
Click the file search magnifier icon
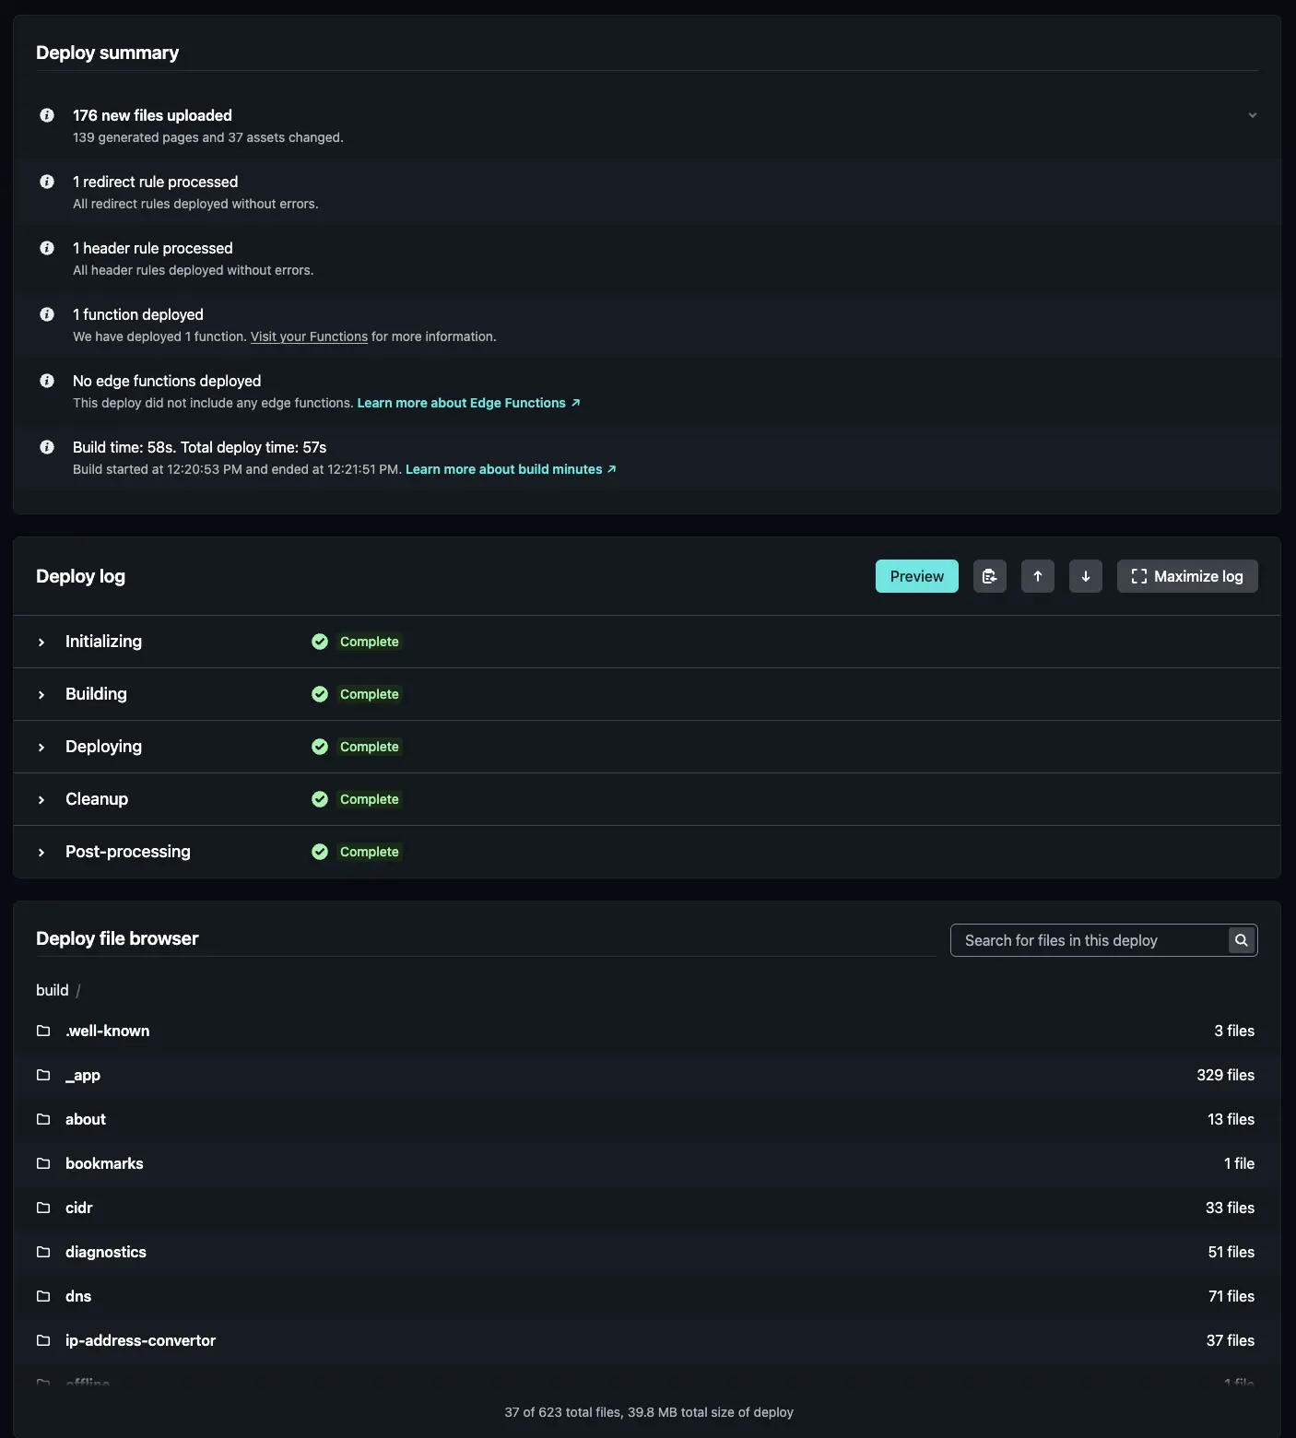(1241, 940)
